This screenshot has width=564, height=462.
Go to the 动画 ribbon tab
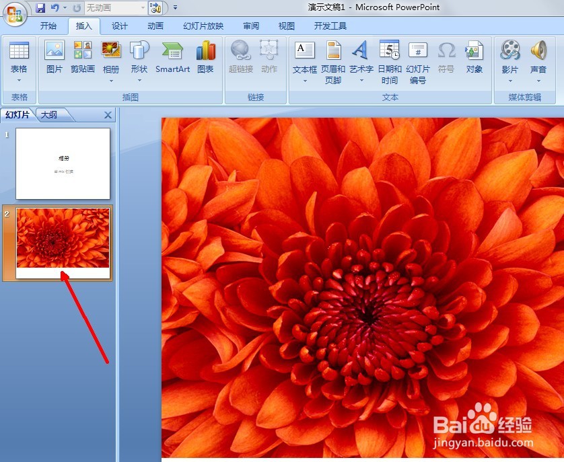point(155,26)
